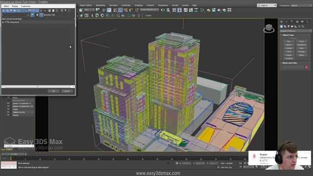The height and width of the screenshot is (176, 313).
Task: Select the Move transform tool
Action: tap(104, 10)
